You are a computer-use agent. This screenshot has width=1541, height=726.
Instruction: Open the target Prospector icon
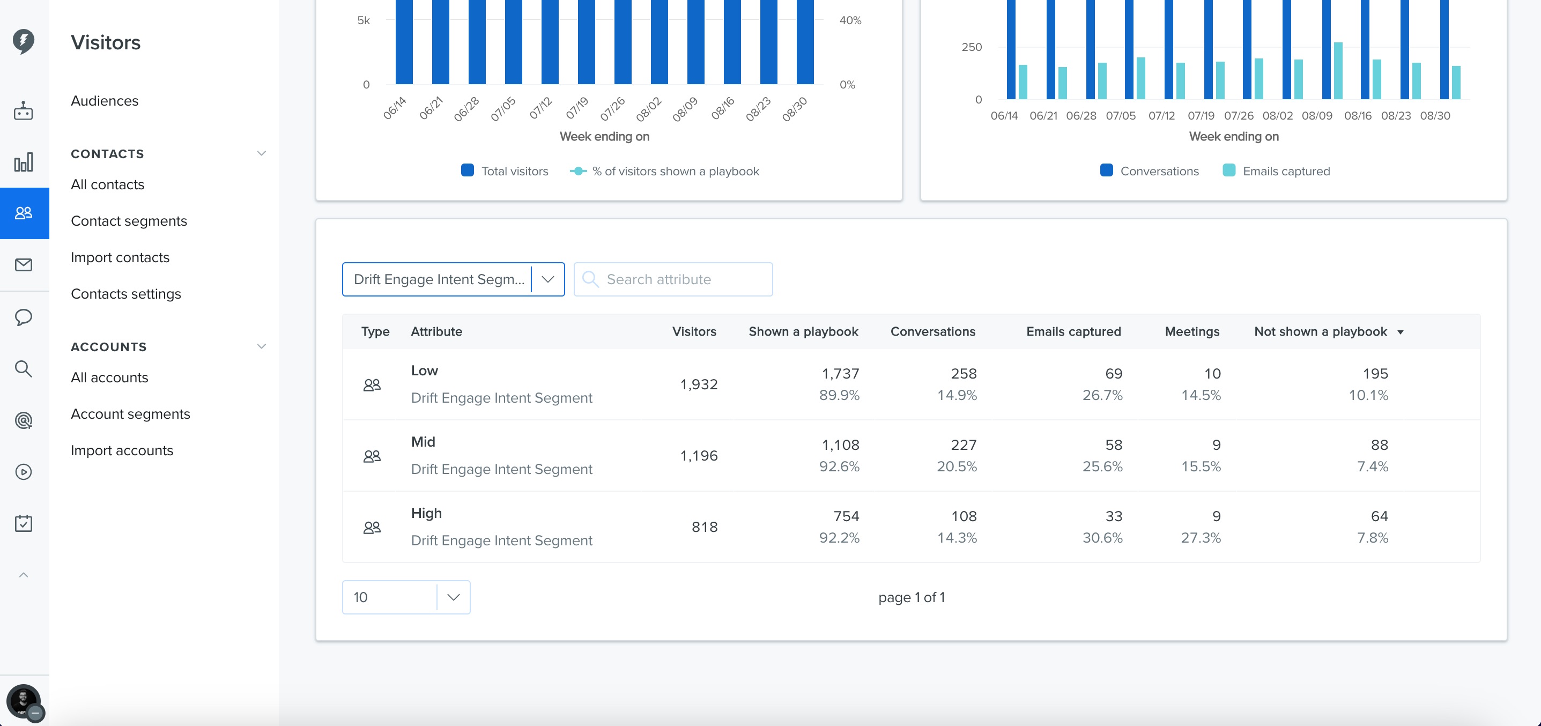click(x=24, y=420)
